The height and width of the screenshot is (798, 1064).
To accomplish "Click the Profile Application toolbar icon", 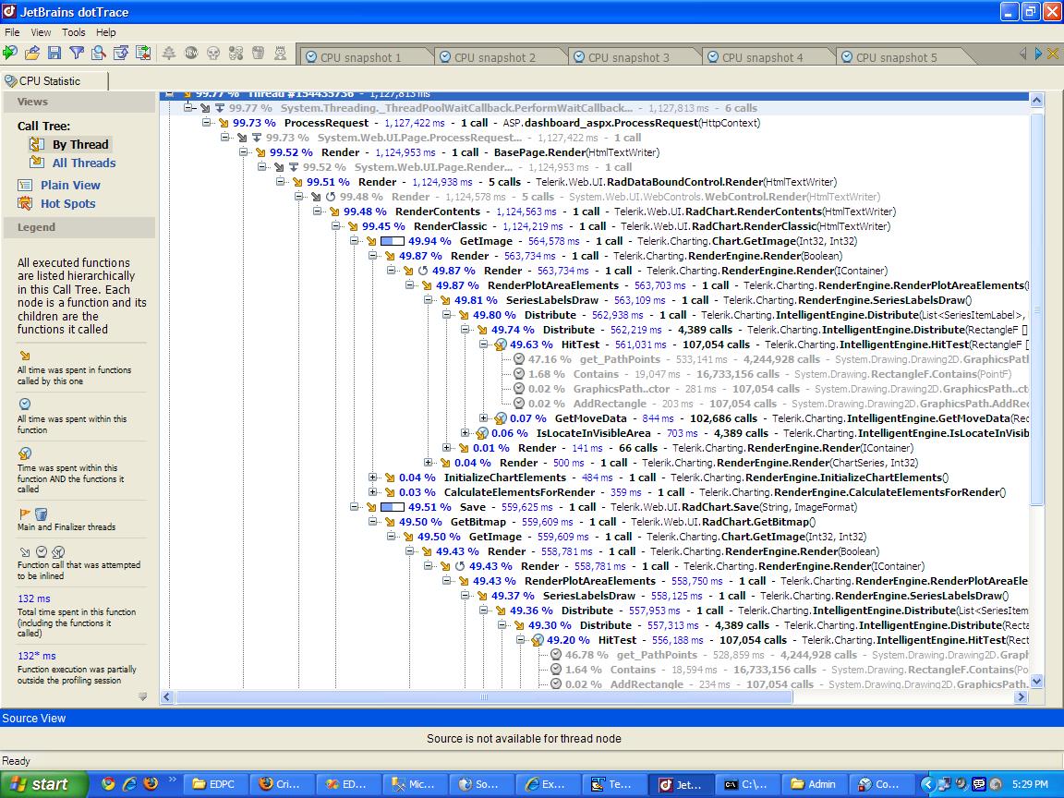I will (10, 53).
